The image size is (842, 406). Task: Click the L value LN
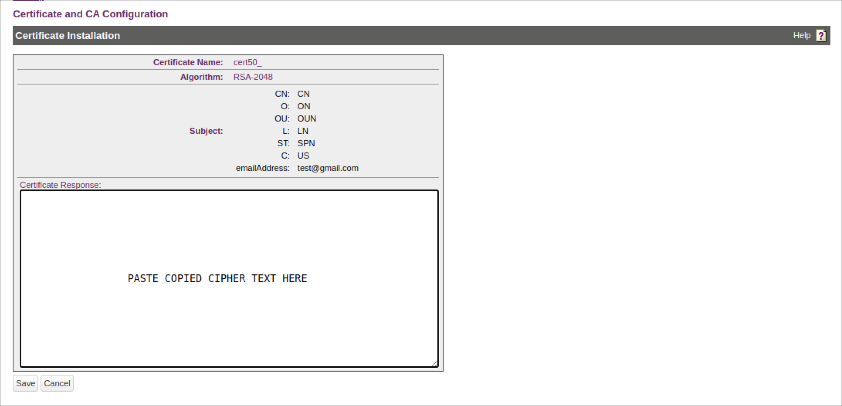coord(302,131)
